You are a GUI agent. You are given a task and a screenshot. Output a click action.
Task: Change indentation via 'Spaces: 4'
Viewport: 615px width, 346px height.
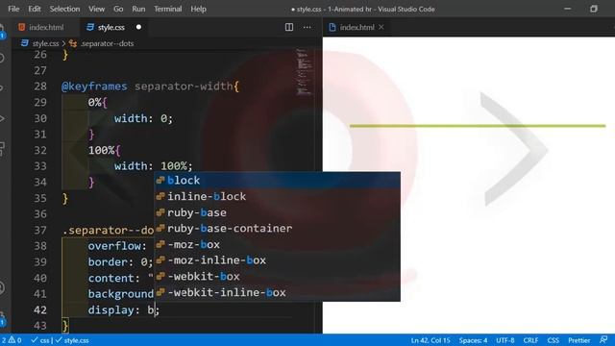tap(473, 340)
